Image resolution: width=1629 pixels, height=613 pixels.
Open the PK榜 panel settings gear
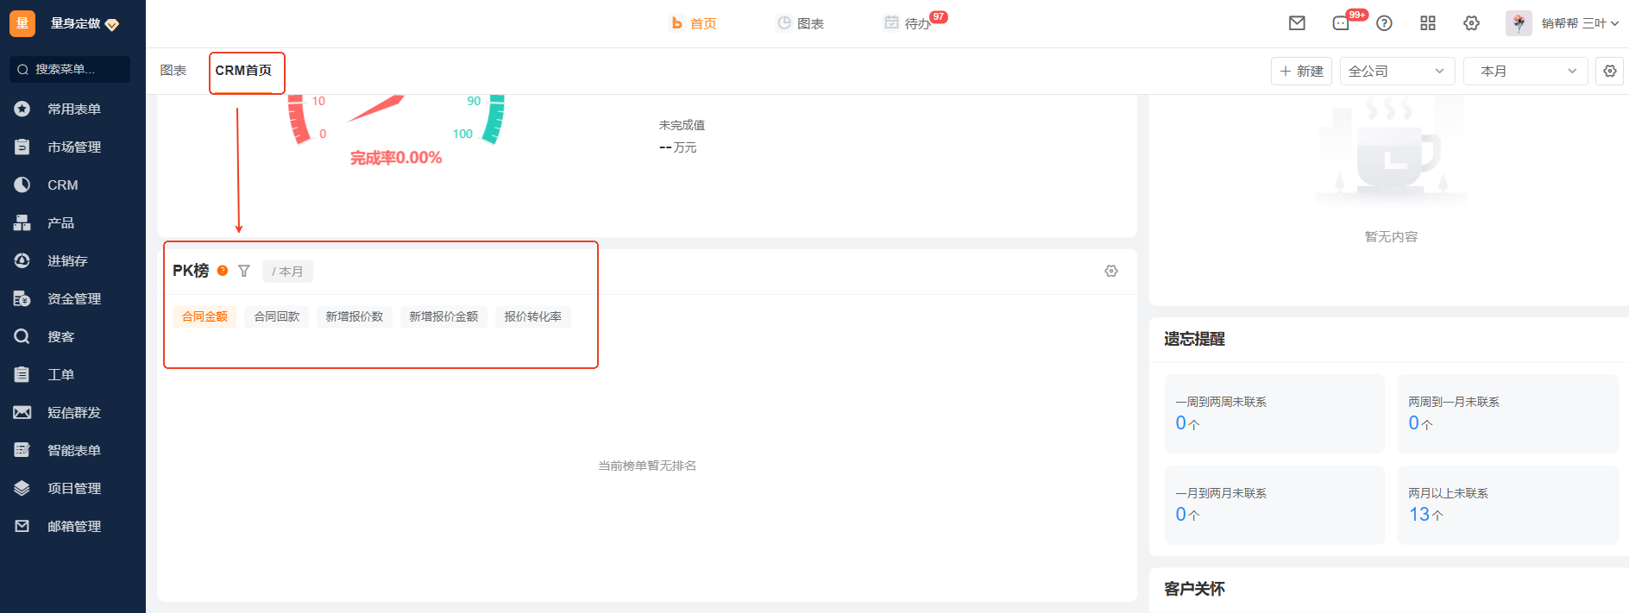coord(1111,271)
